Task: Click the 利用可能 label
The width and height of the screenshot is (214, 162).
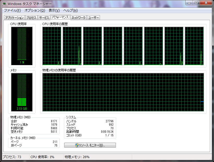Action: tap(17, 128)
